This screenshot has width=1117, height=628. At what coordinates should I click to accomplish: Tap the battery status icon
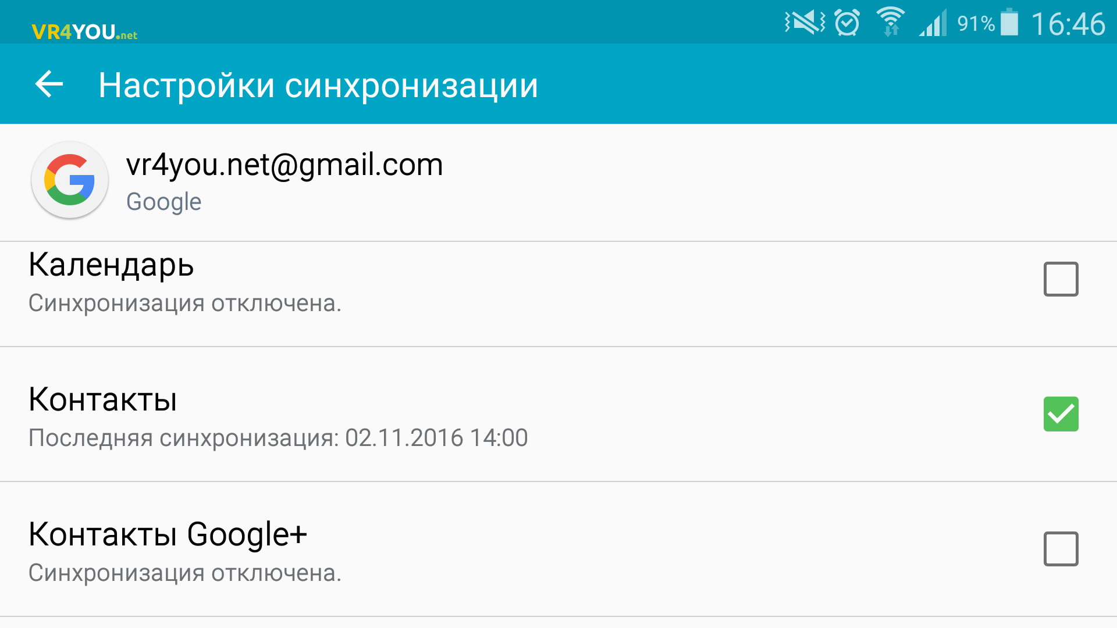pos(1009,22)
